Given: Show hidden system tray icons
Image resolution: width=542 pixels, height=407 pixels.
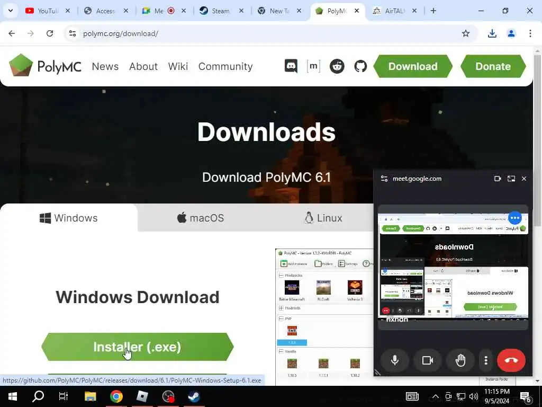Looking at the screenshot, I should [x=436, y=396].
